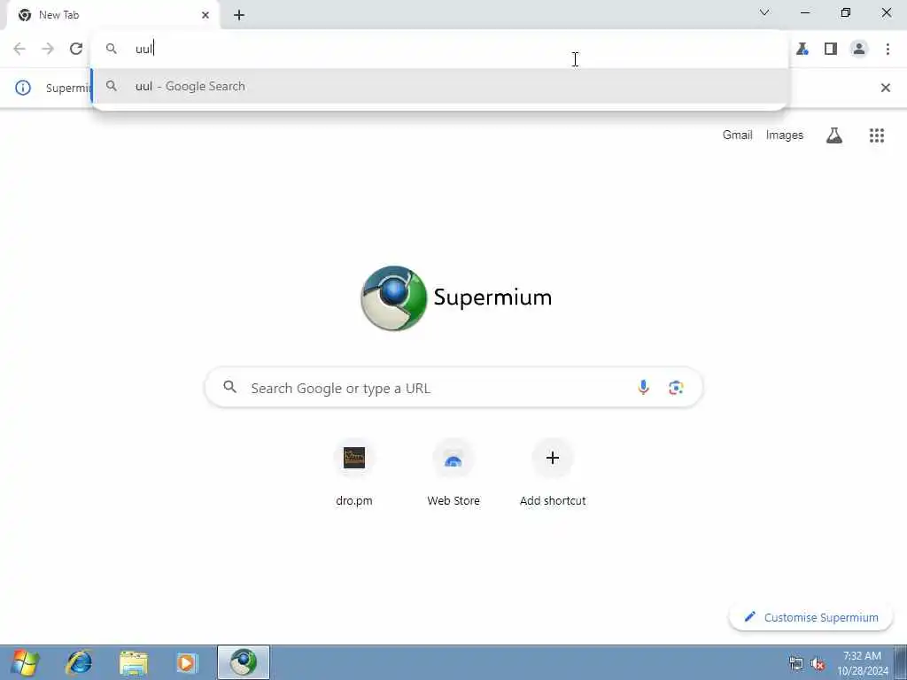The width and height of the screenshot is (907, 680).
Task: Open the dro.pm shortcut
Action: click(354, 473)
